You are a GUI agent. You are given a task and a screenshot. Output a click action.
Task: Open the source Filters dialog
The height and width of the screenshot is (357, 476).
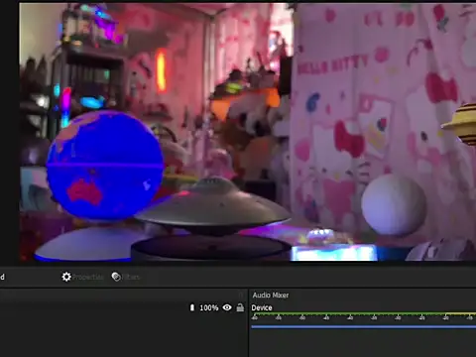click(x=126, y=277)
